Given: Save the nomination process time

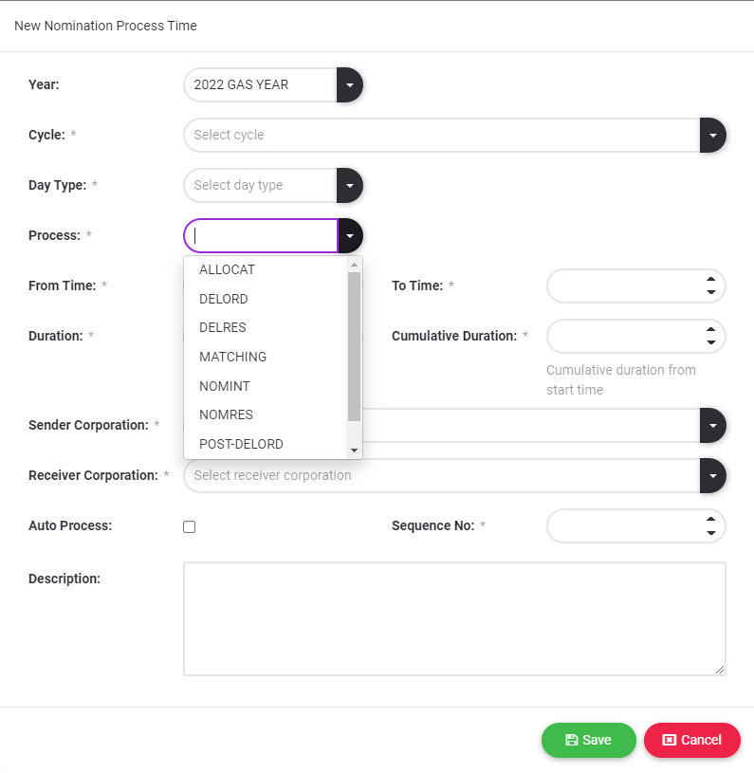Looking at the screenshot, I should (x=588, y=740).
